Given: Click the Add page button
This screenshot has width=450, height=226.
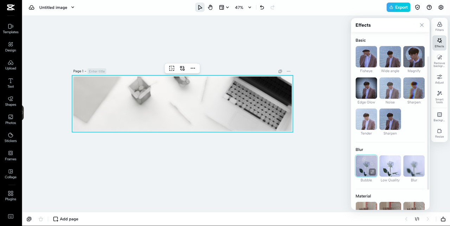Looking at the screenshot, I should [66, 219].
